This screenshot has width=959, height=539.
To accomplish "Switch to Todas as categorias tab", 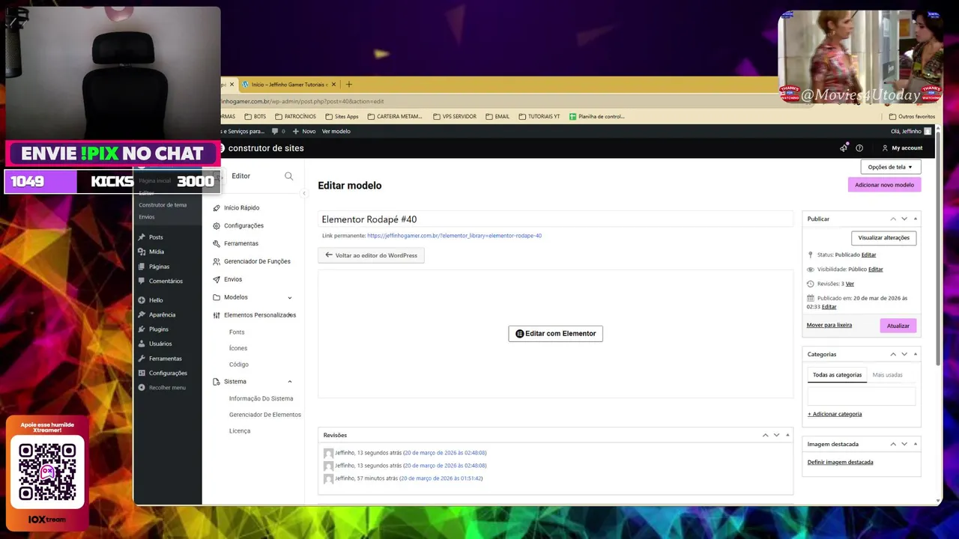I will tap(837, 375).
